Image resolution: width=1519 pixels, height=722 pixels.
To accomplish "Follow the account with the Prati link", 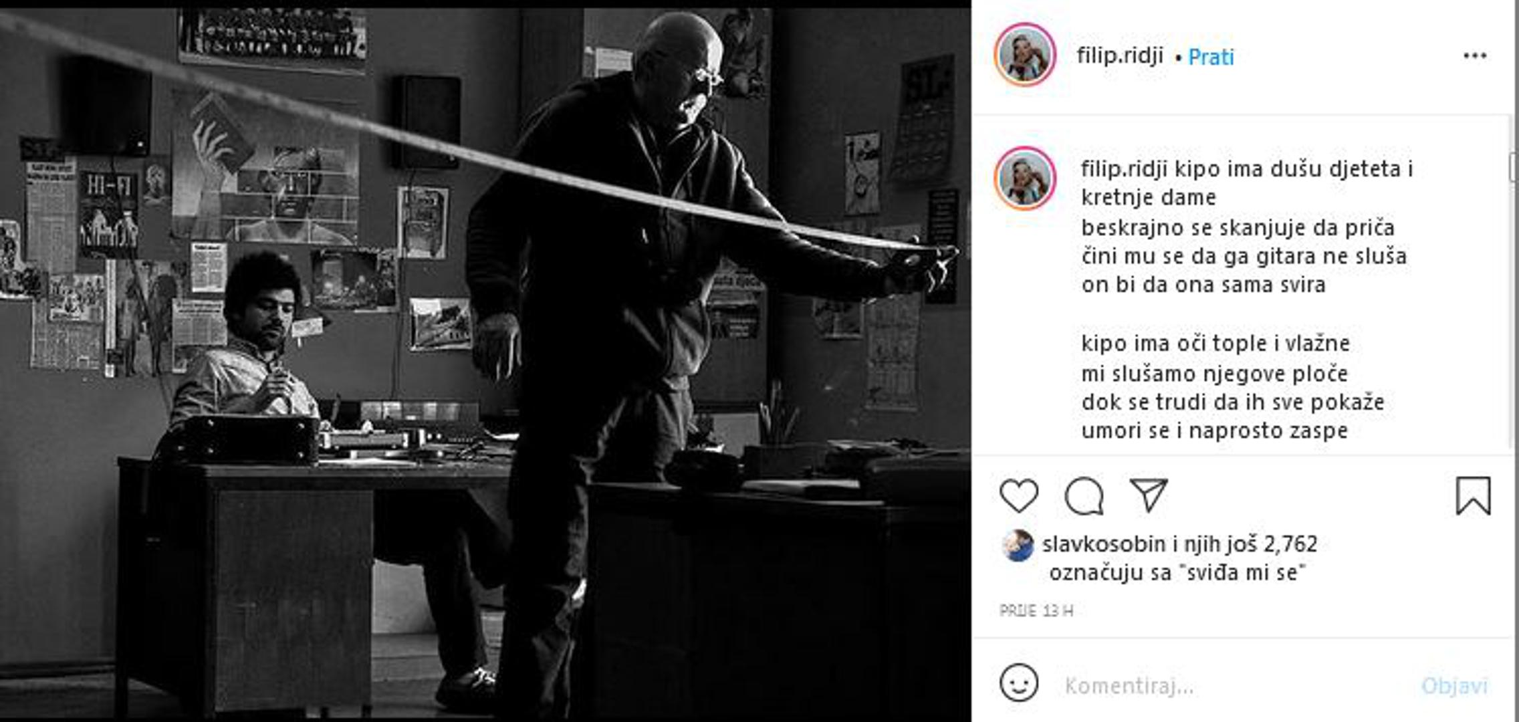I will pyautogui.click(x=1211, y=57).
